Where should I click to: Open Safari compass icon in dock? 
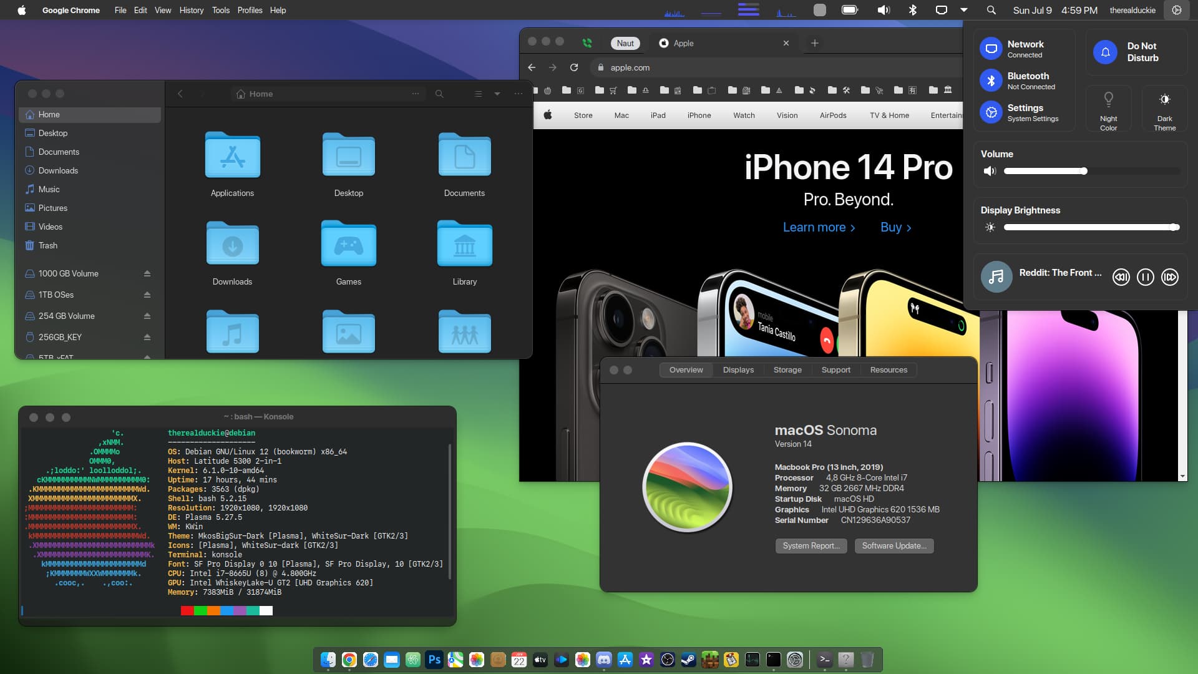(x=371, y=660)
